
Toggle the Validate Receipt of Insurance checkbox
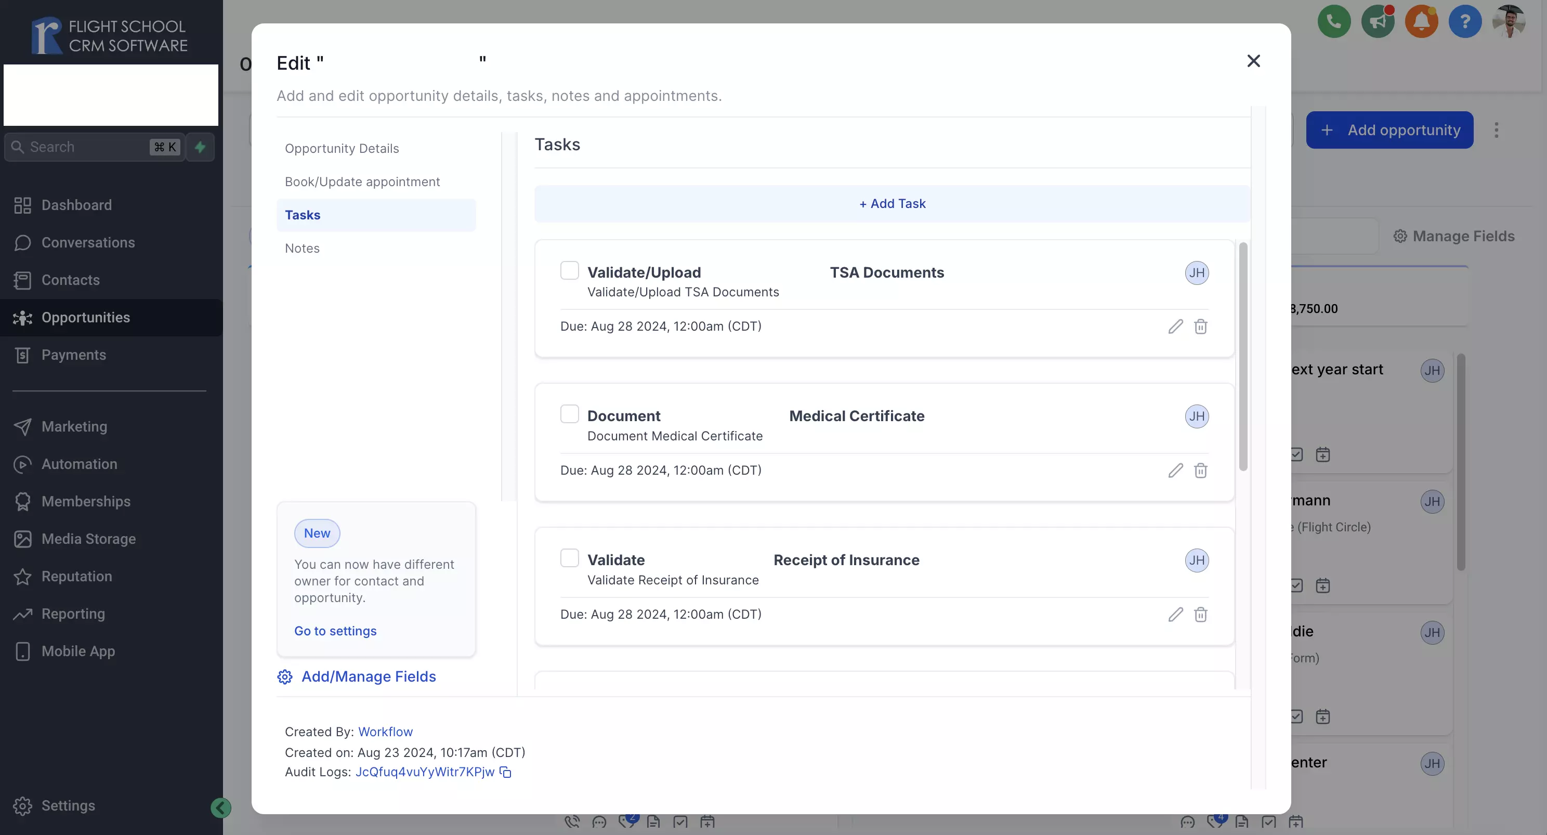click(569, 560)
